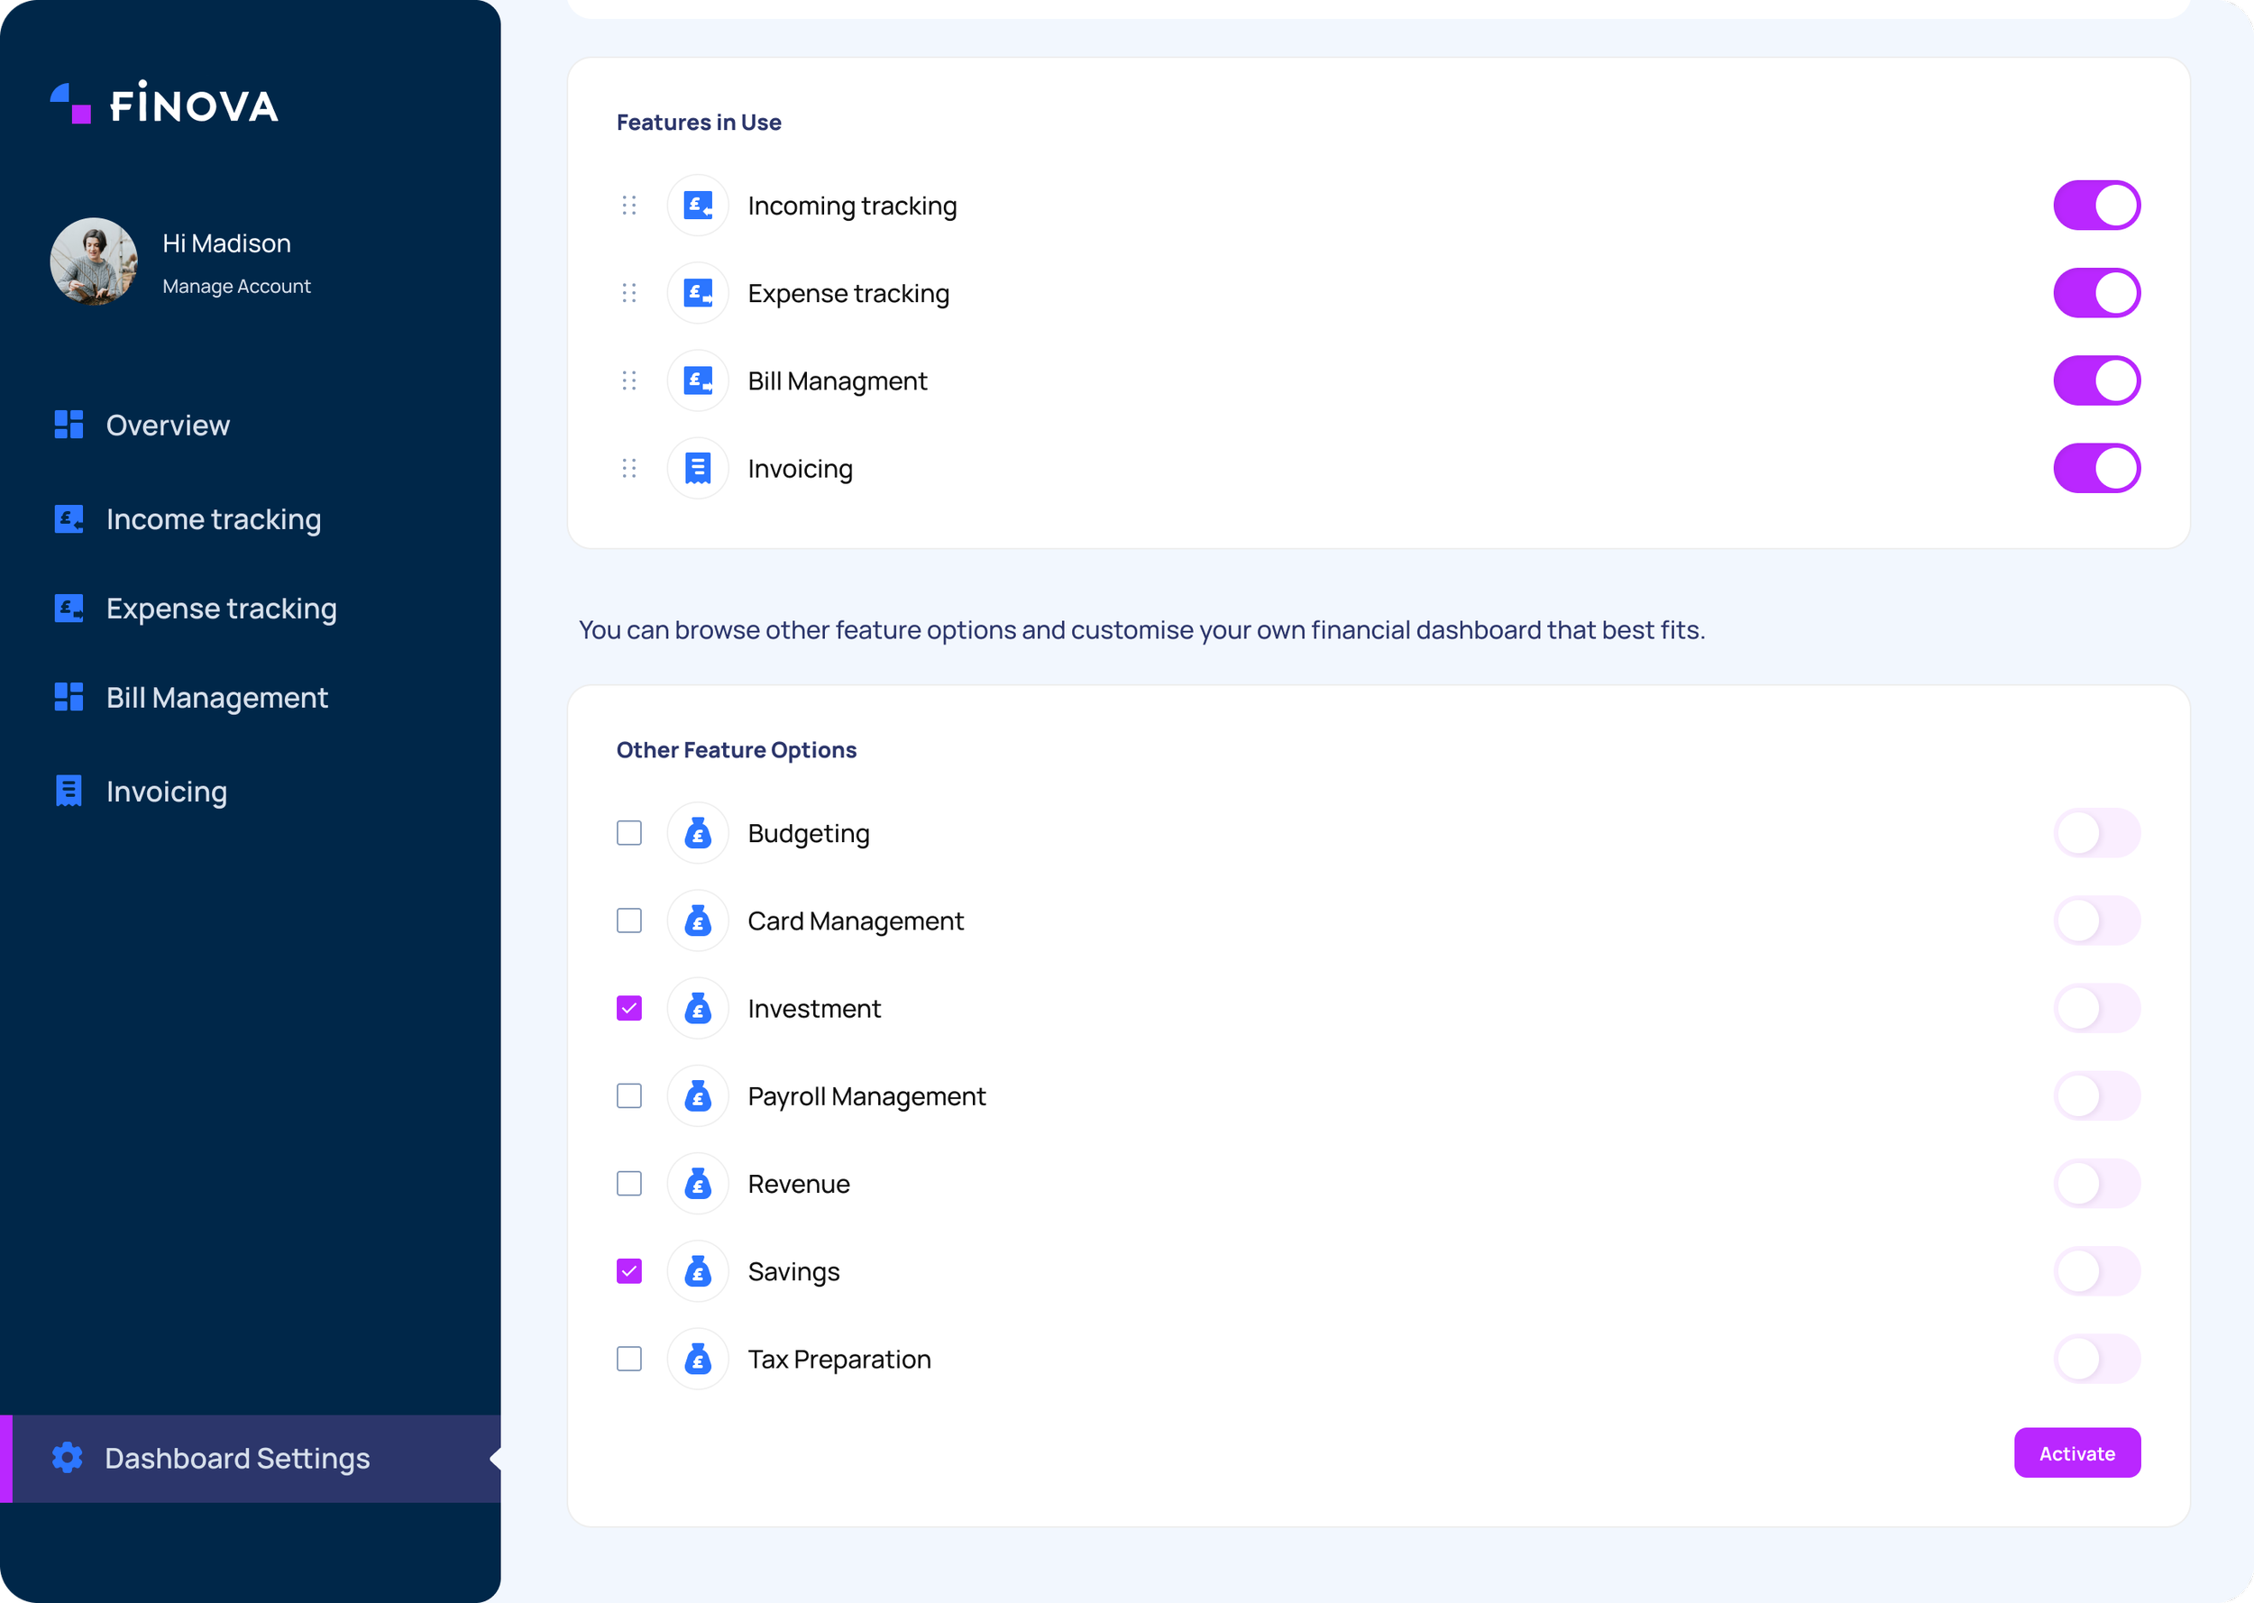Click the Tax Preparation money bag icon
The image size is (2254, 1603).
(x=698, y=1360)
